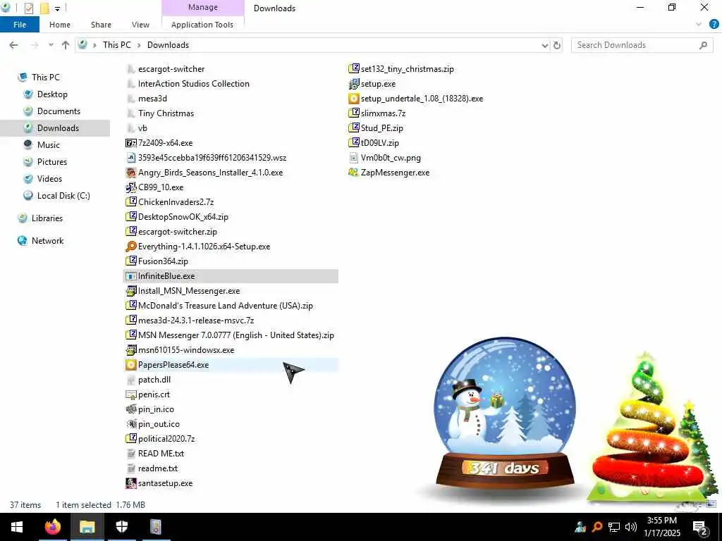The height and width of the screenshot is (541, 722).
Task: Open the Share ribbon tab
Action: [x=101, y=25]
